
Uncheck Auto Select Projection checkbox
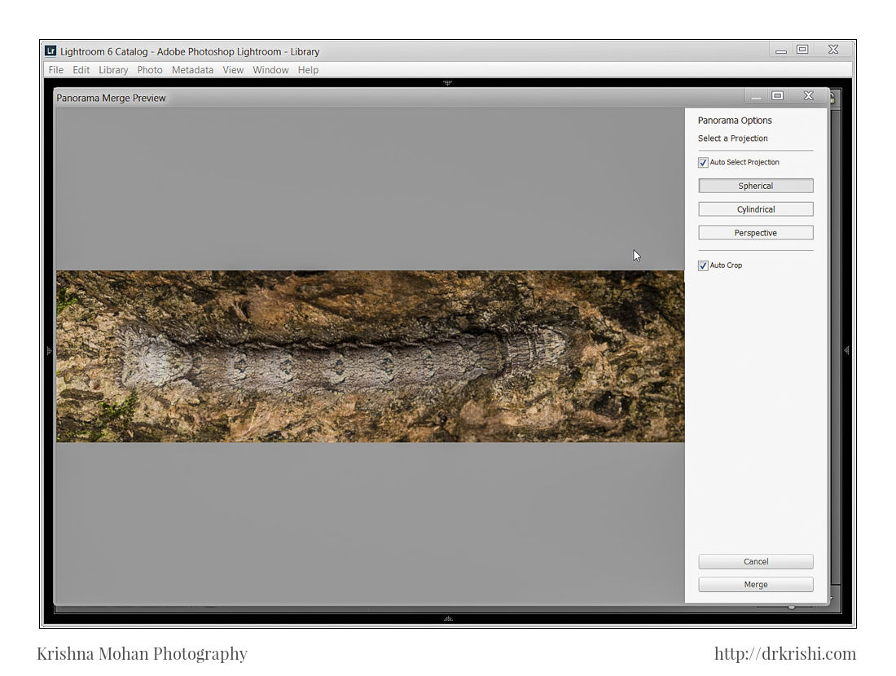tap(703, 163)
